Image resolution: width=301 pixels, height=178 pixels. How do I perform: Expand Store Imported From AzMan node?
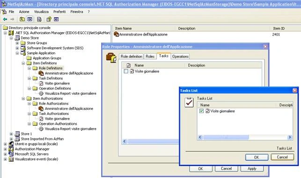coord(11,139)
